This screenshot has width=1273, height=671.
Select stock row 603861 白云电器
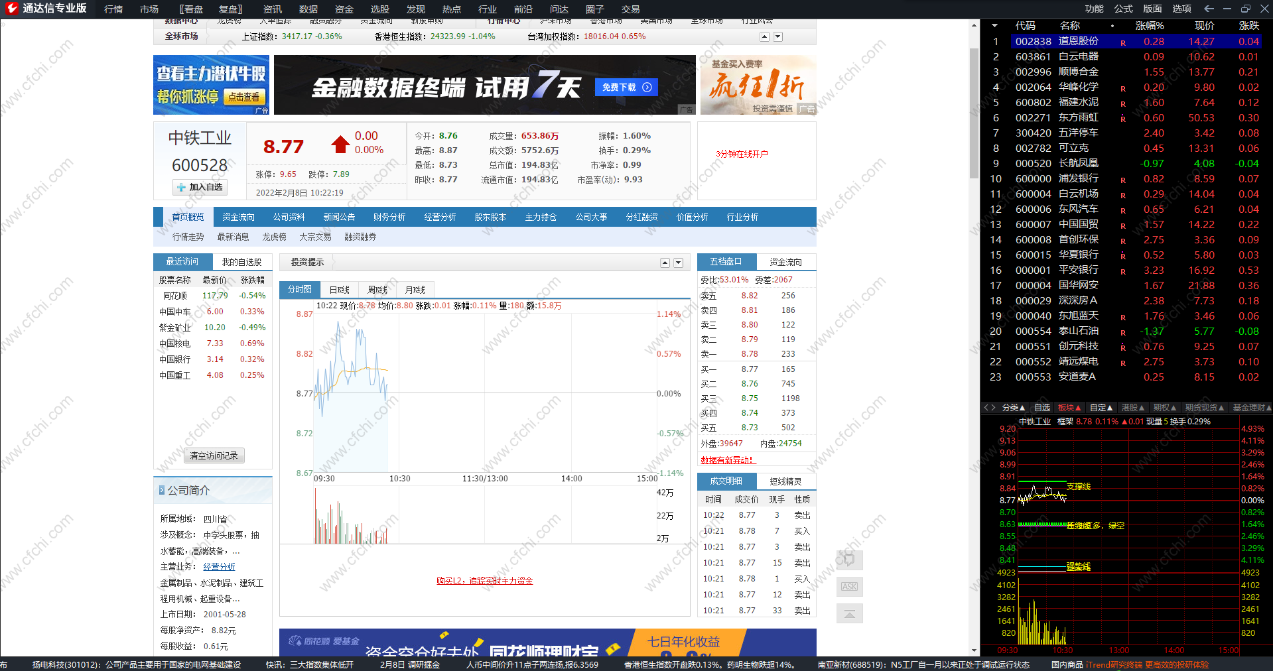[1125, 57]
